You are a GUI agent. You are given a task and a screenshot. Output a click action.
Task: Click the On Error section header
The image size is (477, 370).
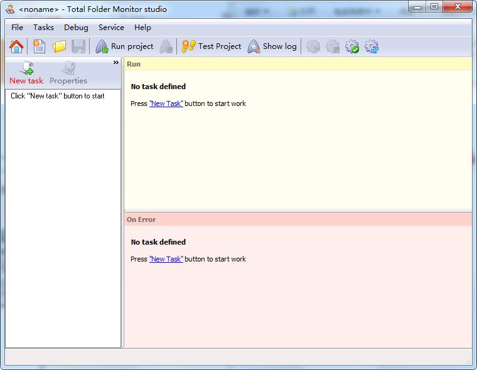[x=298, y=219]
